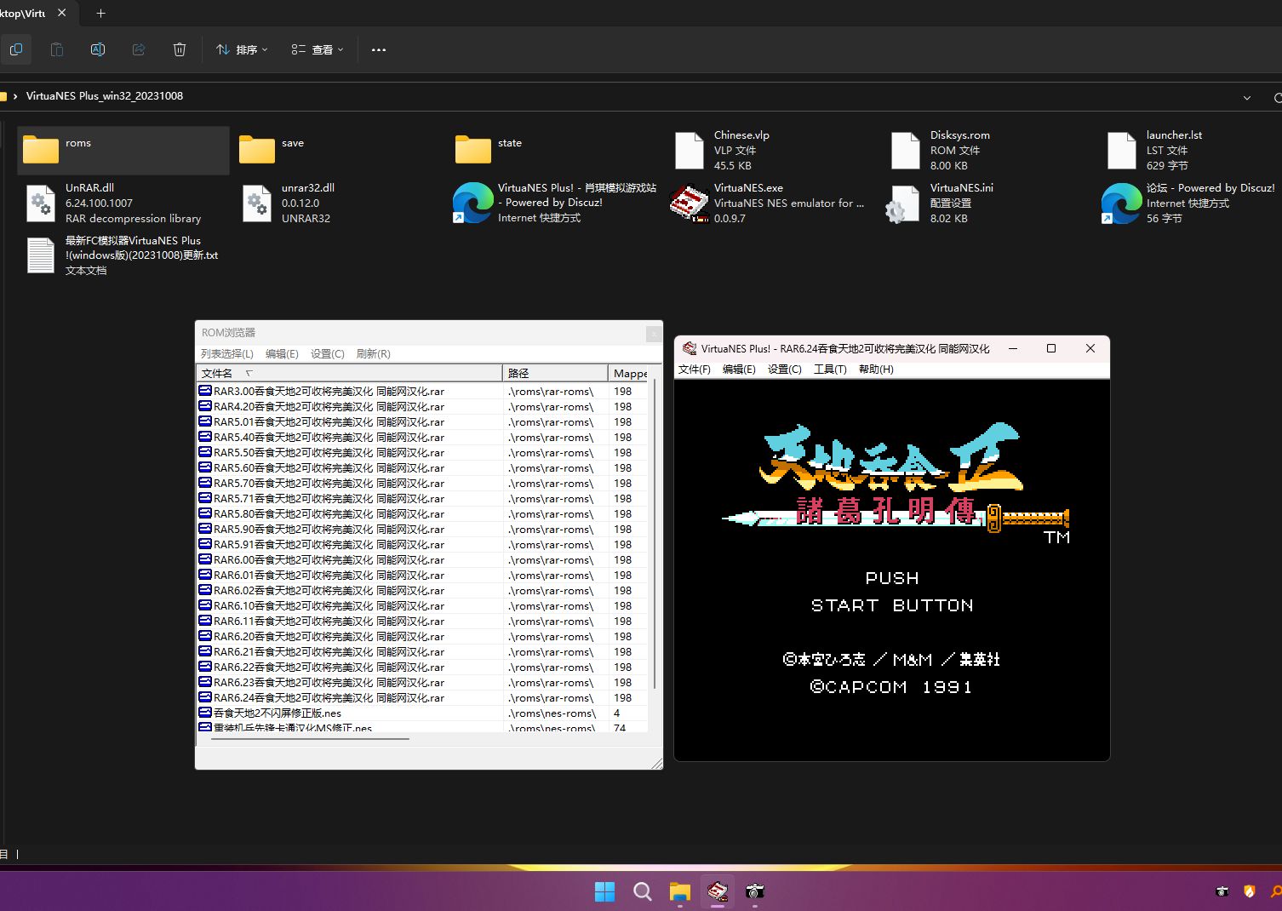The height and width of the screenshot is (911, 1282).
Task: Select the RAR6.02吞食天地2 rar row
Action: tap(422, 591)
